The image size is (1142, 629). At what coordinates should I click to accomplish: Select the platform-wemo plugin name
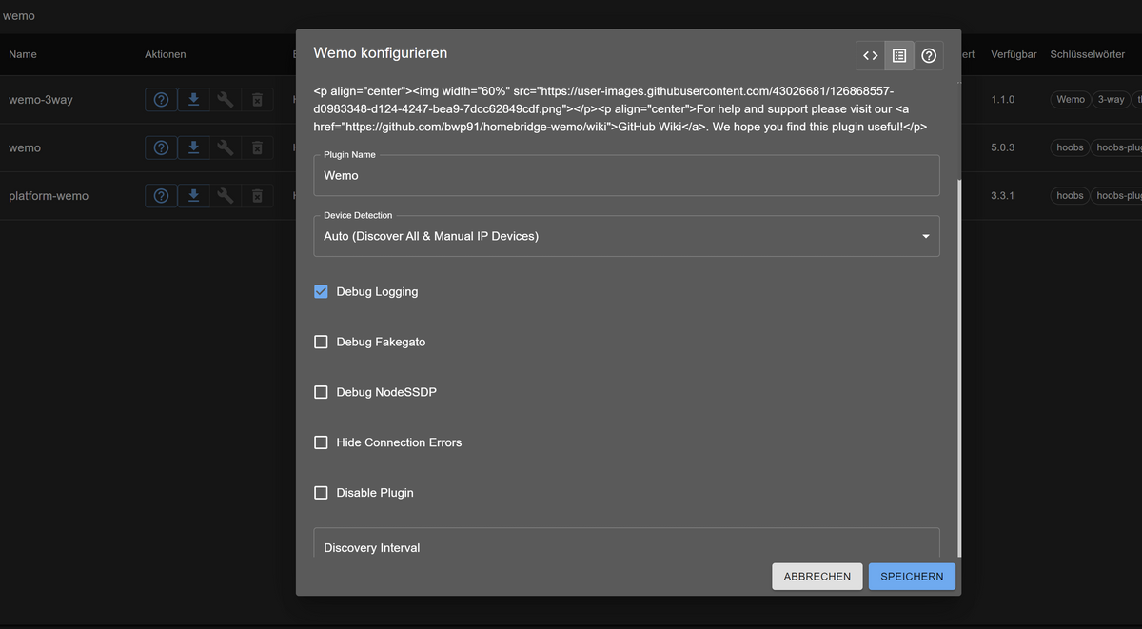pos(49,195)
